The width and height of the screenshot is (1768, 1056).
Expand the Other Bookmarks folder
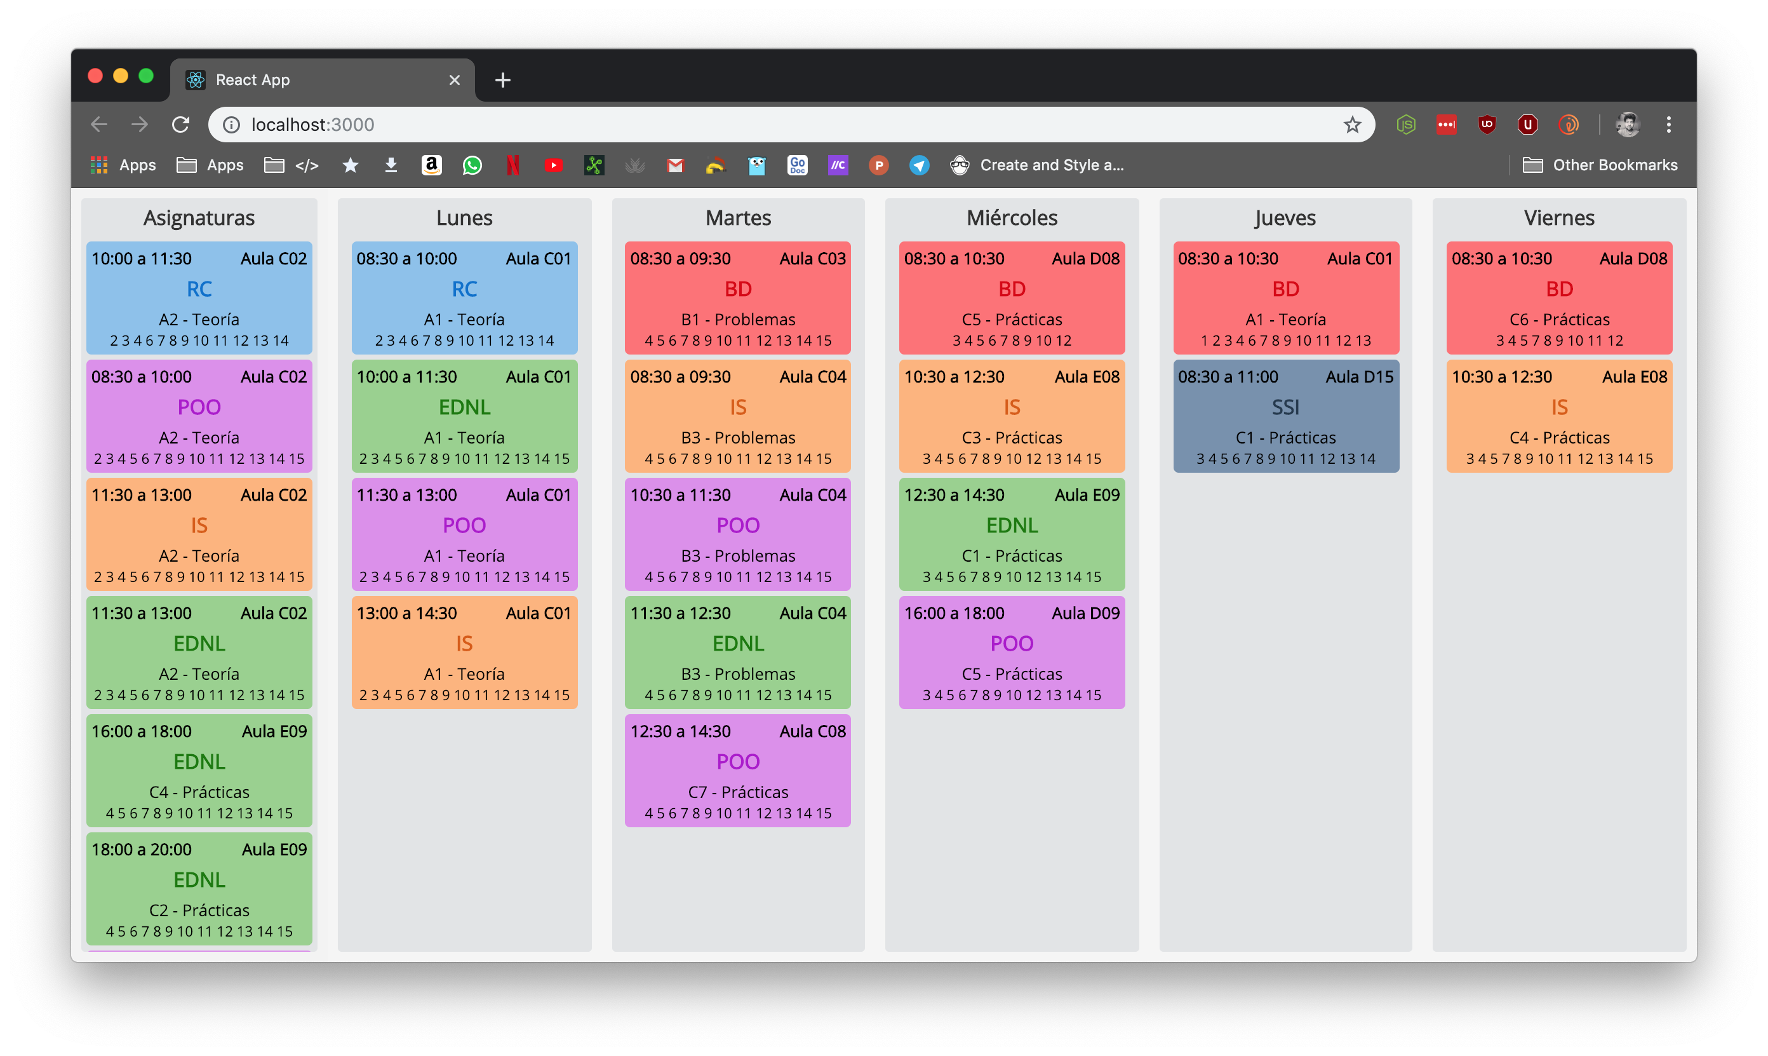(1600, 165)
